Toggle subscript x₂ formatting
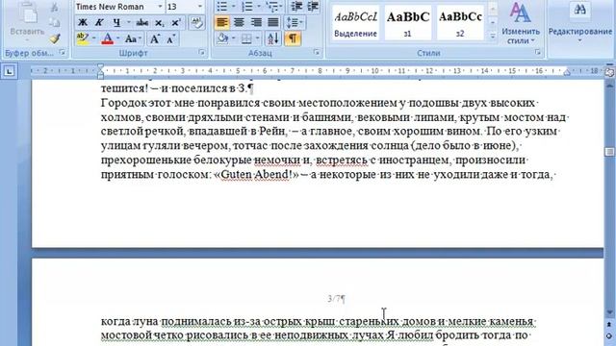This screenshot has width=616, height=346. coord(159,22)
